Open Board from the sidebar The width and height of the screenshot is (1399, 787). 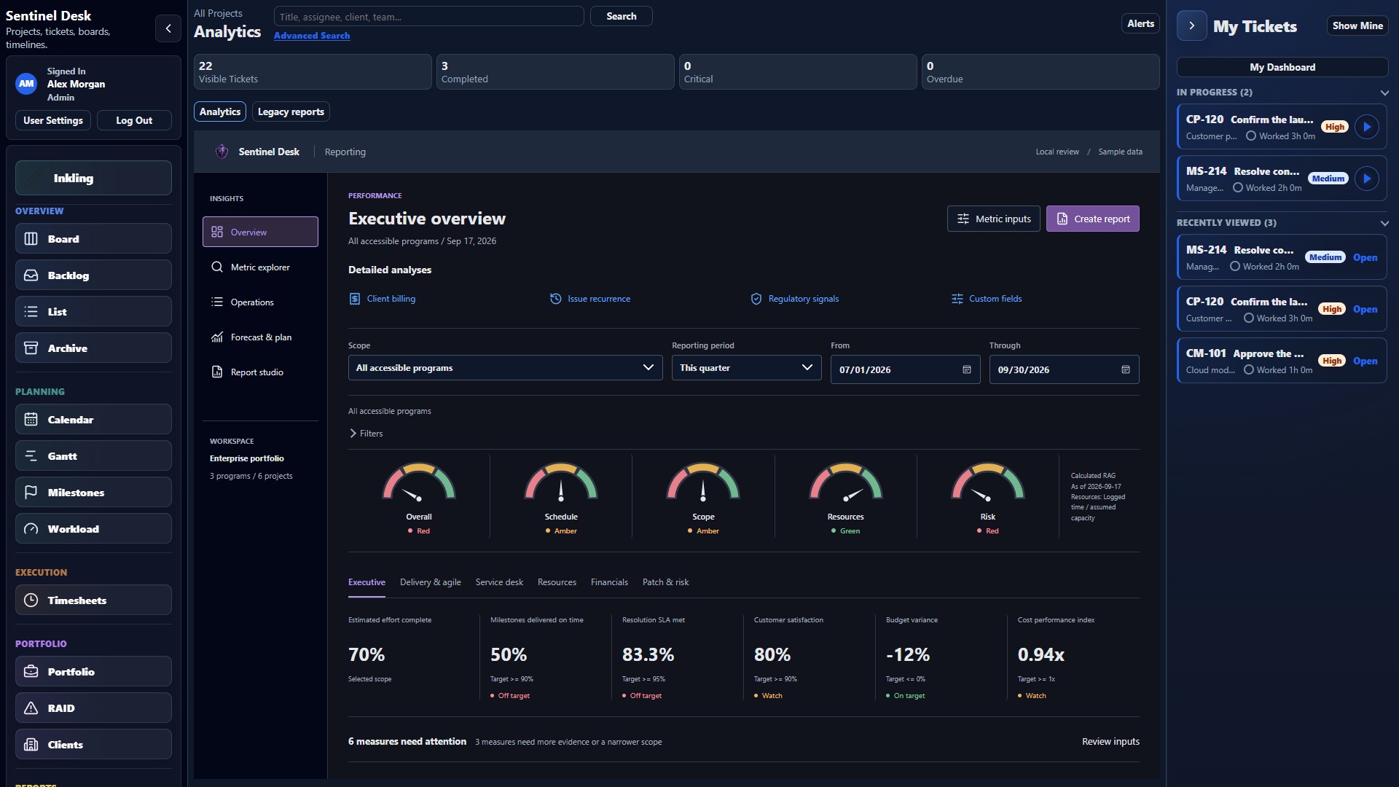pyautogui.click(x=93, y=239)
